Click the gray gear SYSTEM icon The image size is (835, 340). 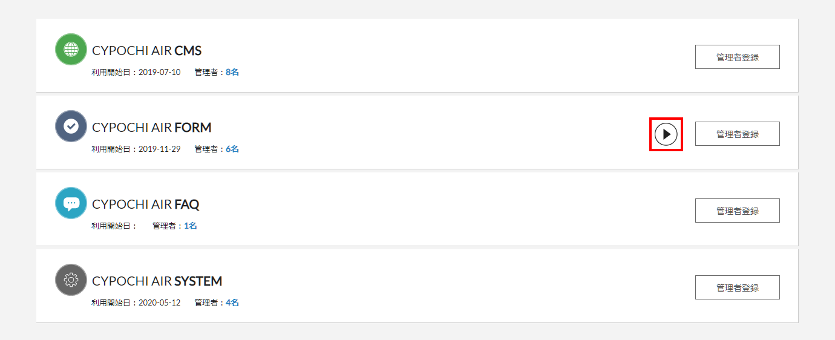pos(71,280)
